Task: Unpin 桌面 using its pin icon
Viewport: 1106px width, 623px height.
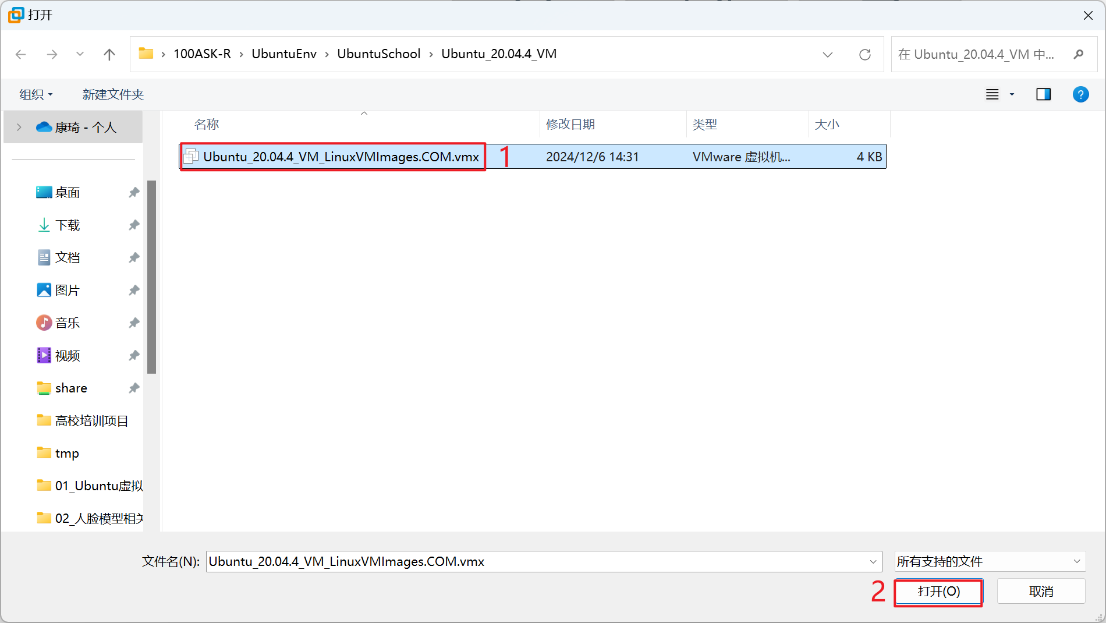Action: pos(134,192)
